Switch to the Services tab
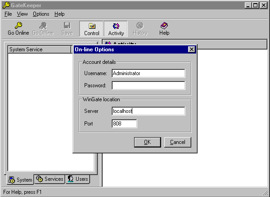Viewport: 270px width, 197px height. [50, 179]
